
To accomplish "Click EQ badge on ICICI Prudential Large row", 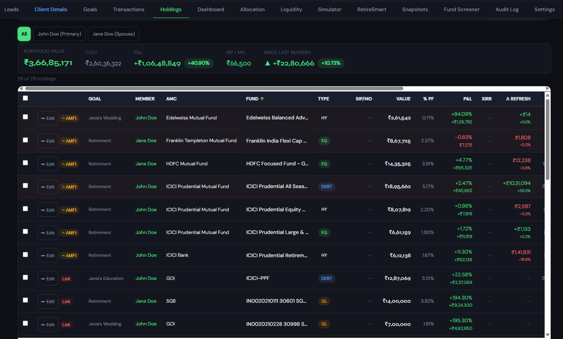I will click(324, 232).
